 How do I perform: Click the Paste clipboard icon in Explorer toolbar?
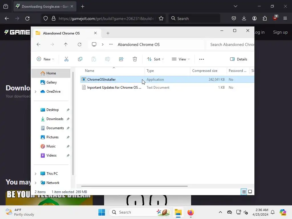tap(94, 59)
